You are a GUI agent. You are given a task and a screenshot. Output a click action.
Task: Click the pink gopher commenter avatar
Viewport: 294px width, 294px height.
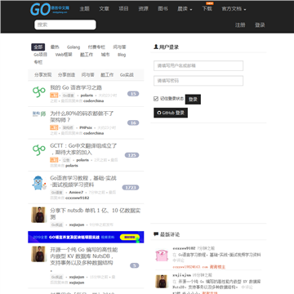point(161,256)
